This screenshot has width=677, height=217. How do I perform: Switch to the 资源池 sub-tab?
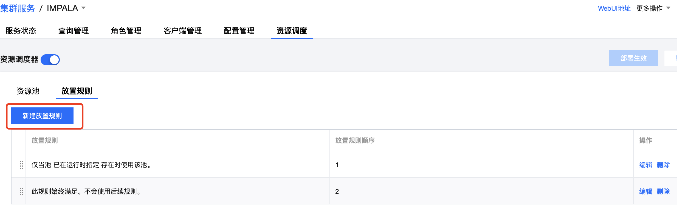[x=28, y=91]
